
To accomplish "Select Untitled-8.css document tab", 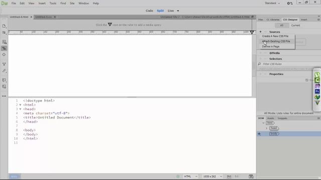I will 44,17.
